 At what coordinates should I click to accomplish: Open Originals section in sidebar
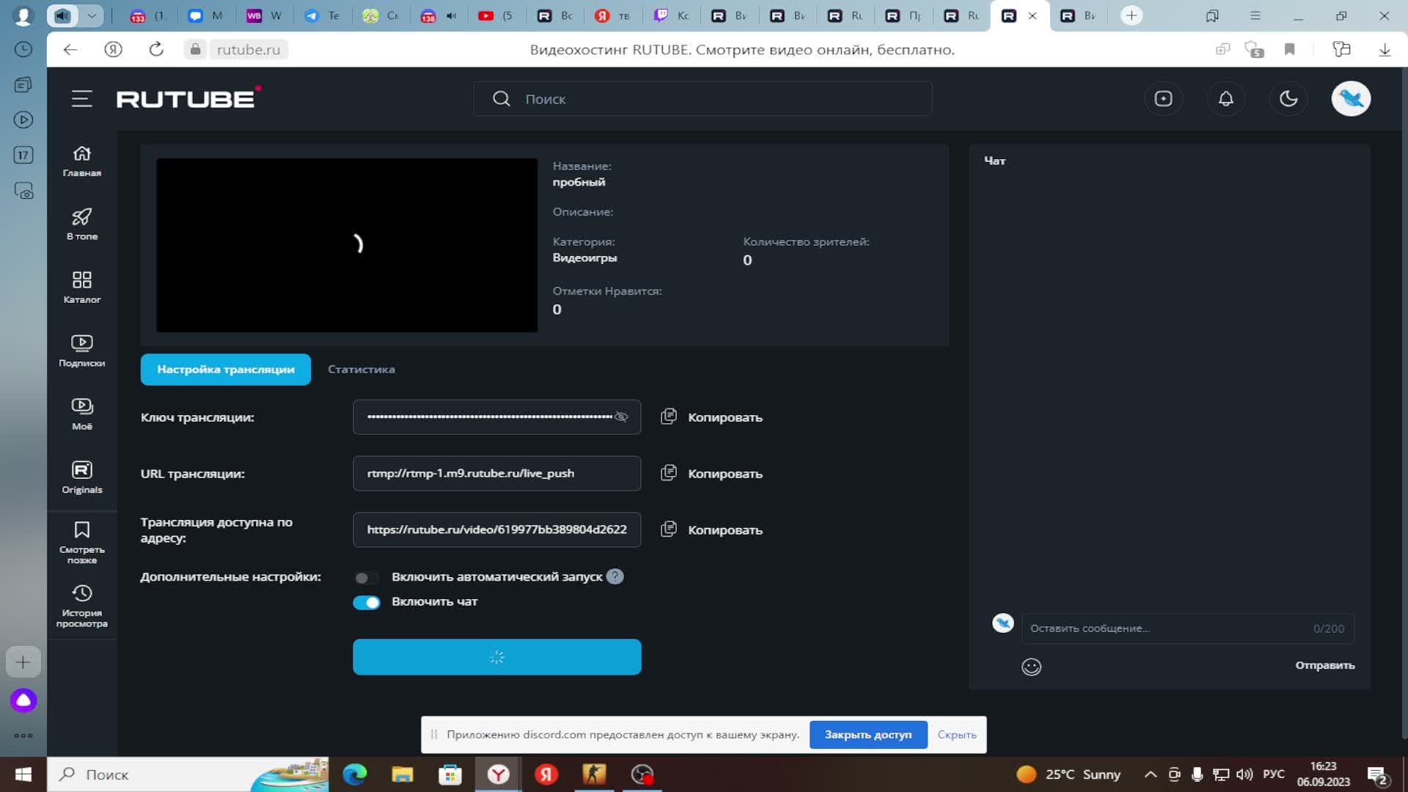pyautogui.click(x=81, y=477)
